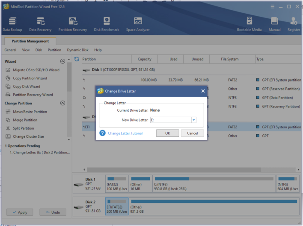This screenshot has height=226, width=303.
Task: Expand the New Drive Letter dropdown
Action: [x=193, y=120]
